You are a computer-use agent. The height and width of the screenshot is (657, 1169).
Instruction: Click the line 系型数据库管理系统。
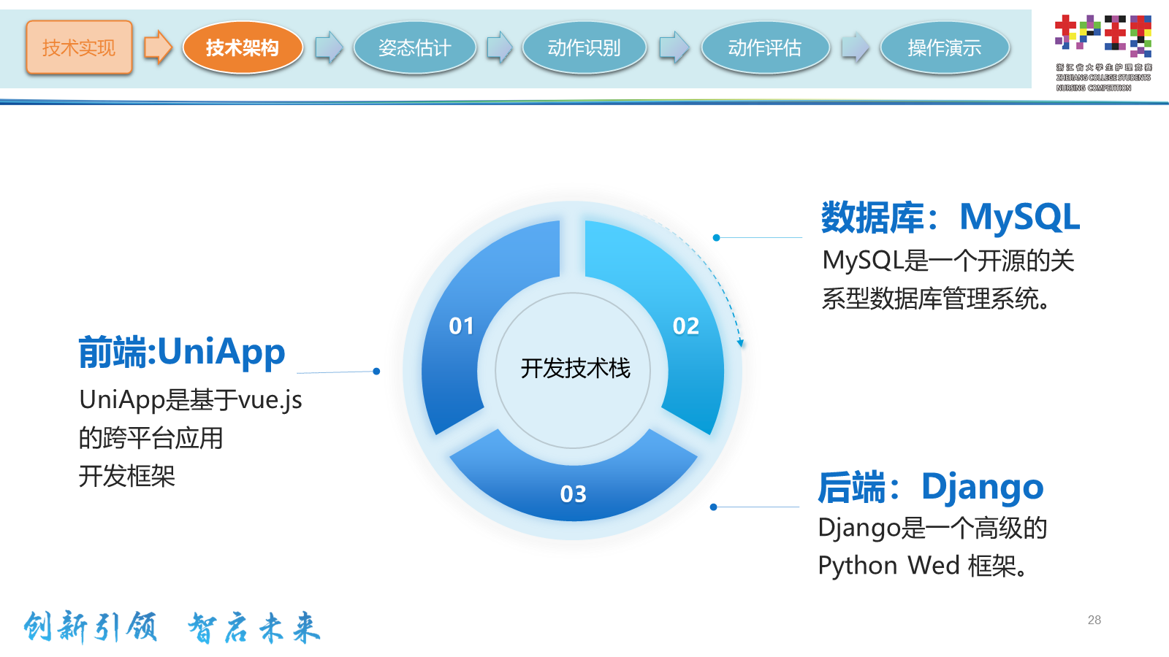coord(937,299)
